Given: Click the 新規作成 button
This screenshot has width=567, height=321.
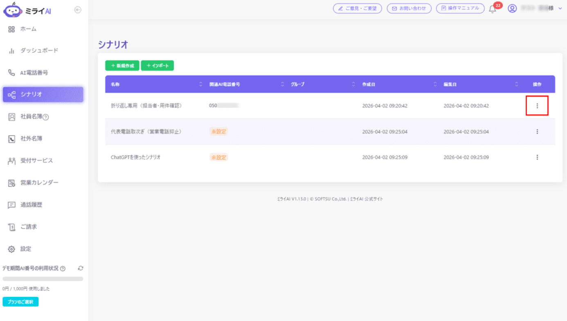Looking at the screenshot, I should click(x=122, y=65).
